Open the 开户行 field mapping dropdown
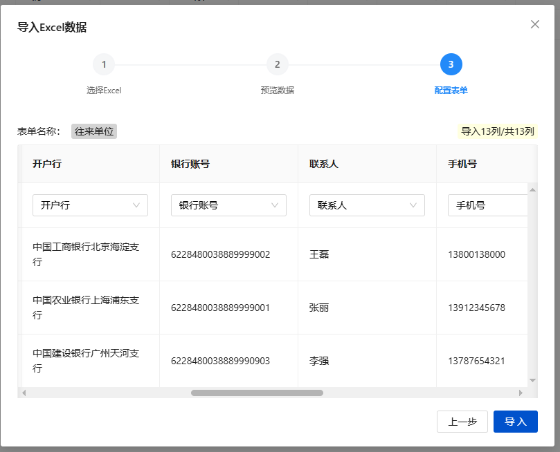 [90, 205]
